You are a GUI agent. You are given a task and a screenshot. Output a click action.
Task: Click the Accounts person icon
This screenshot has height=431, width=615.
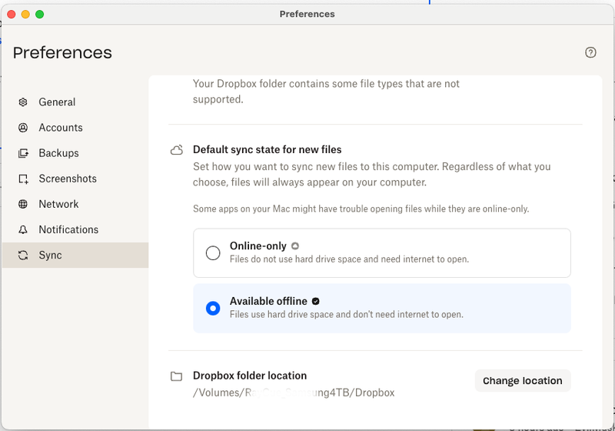[x=23, y=128]
